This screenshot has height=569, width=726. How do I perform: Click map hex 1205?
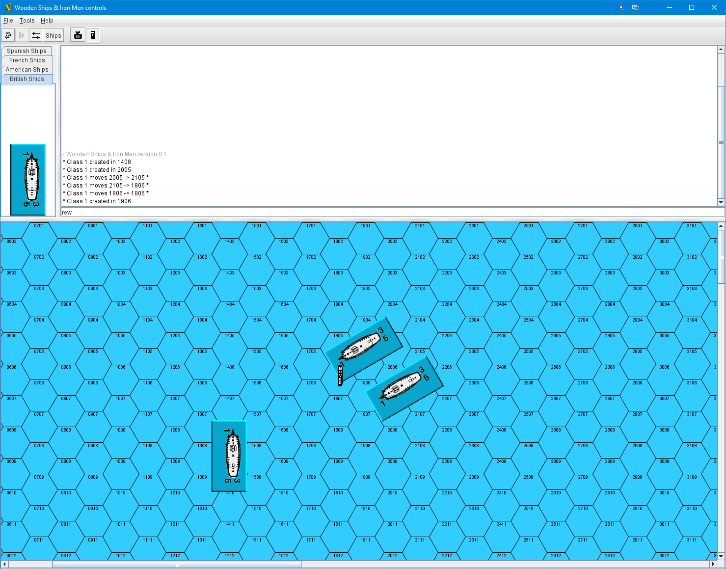[x=175, y=348]
